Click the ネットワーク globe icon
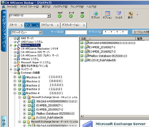The image size is (149, 127). point(18,69)
